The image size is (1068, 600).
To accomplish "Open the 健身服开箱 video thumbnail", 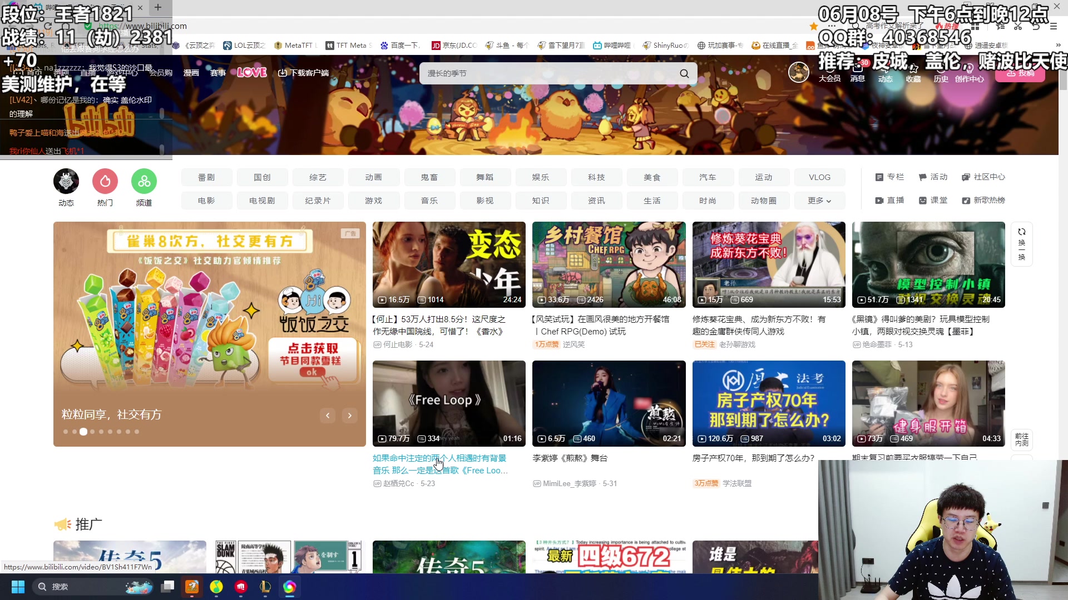I will [x=928, y=403].
